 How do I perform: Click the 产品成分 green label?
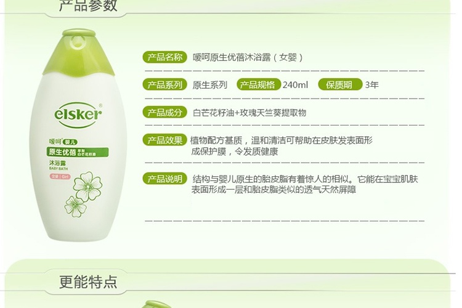click(x=165, y=112)
